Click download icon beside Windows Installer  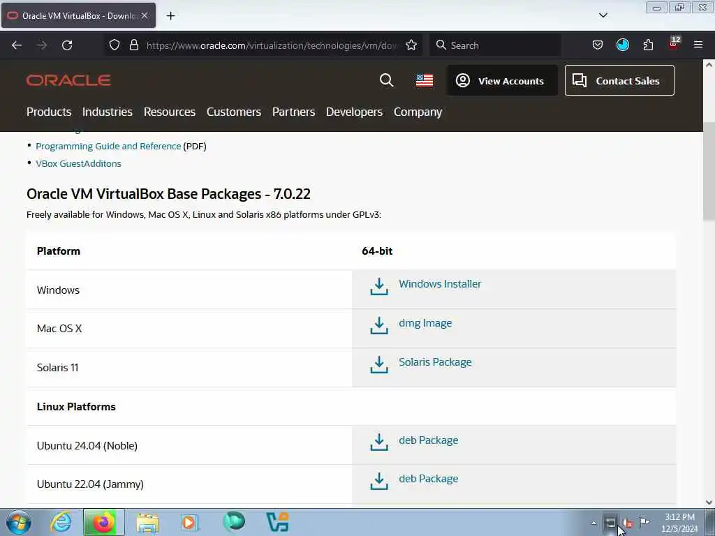(379, 287)
